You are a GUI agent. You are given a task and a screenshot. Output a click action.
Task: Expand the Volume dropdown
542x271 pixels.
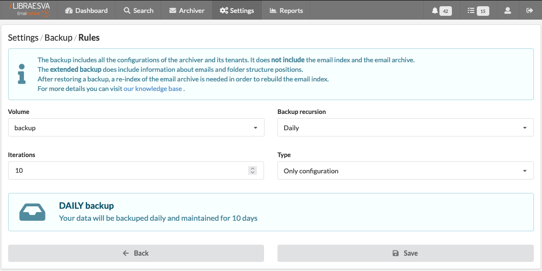(136, 127)
